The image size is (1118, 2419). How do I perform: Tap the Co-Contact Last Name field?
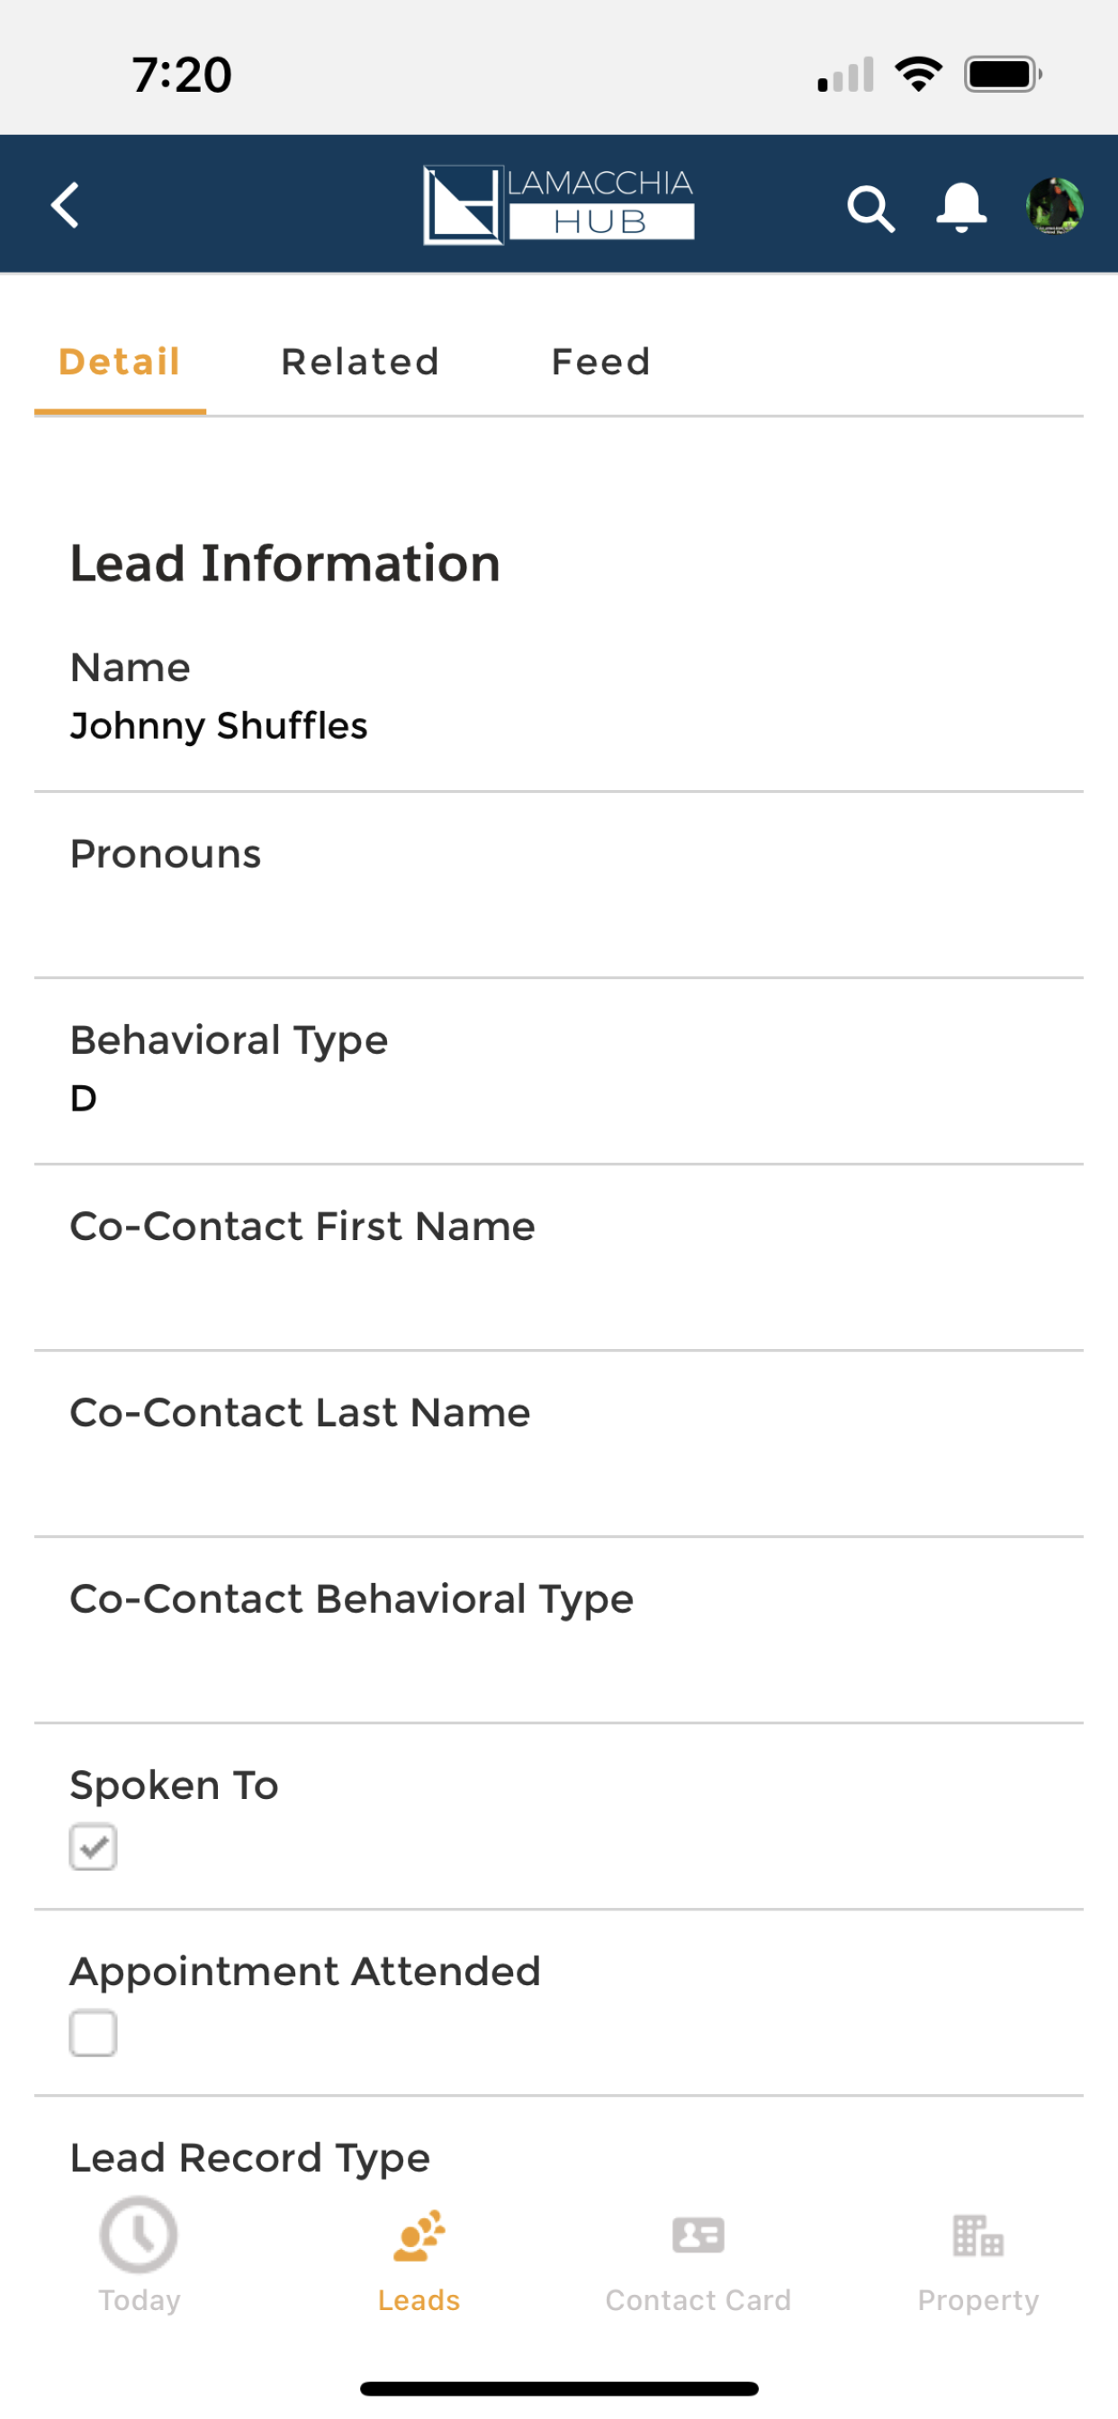tap(559, 1443)
